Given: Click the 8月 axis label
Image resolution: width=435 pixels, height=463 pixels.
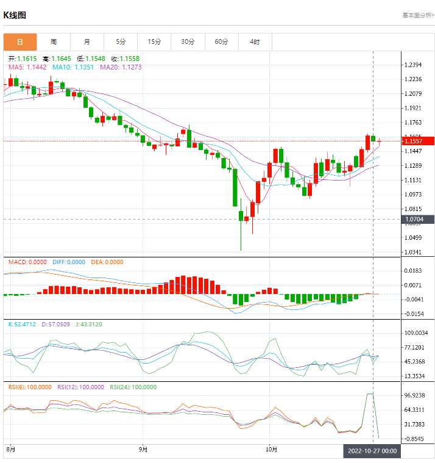Looking at the screenshot, I should pyautogui.click(x=10, y=450).
